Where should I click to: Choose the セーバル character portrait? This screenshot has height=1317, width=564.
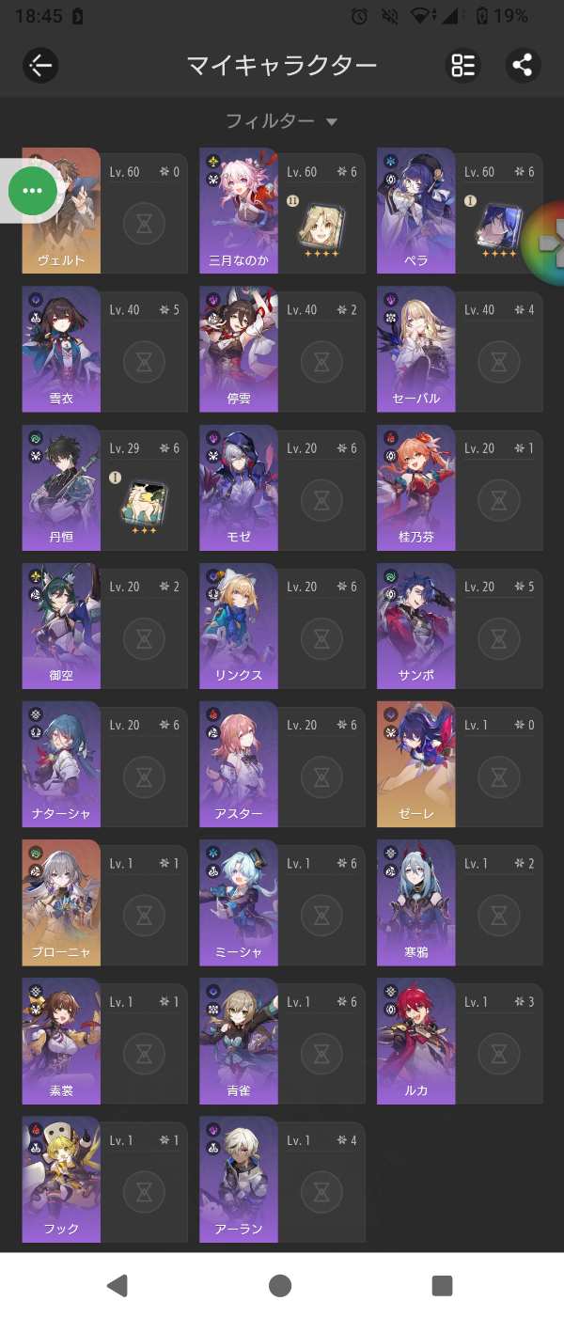pyautogui.click(x=416, y=349)
